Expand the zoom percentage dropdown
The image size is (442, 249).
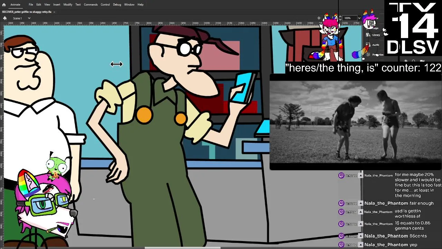tap(359, 18)
